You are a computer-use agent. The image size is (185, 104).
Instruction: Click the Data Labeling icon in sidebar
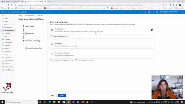[3, 67]
